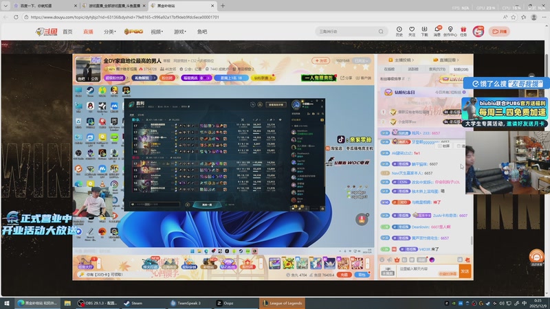Expand the 视频 dropdown menu

[x=157, y=32]
